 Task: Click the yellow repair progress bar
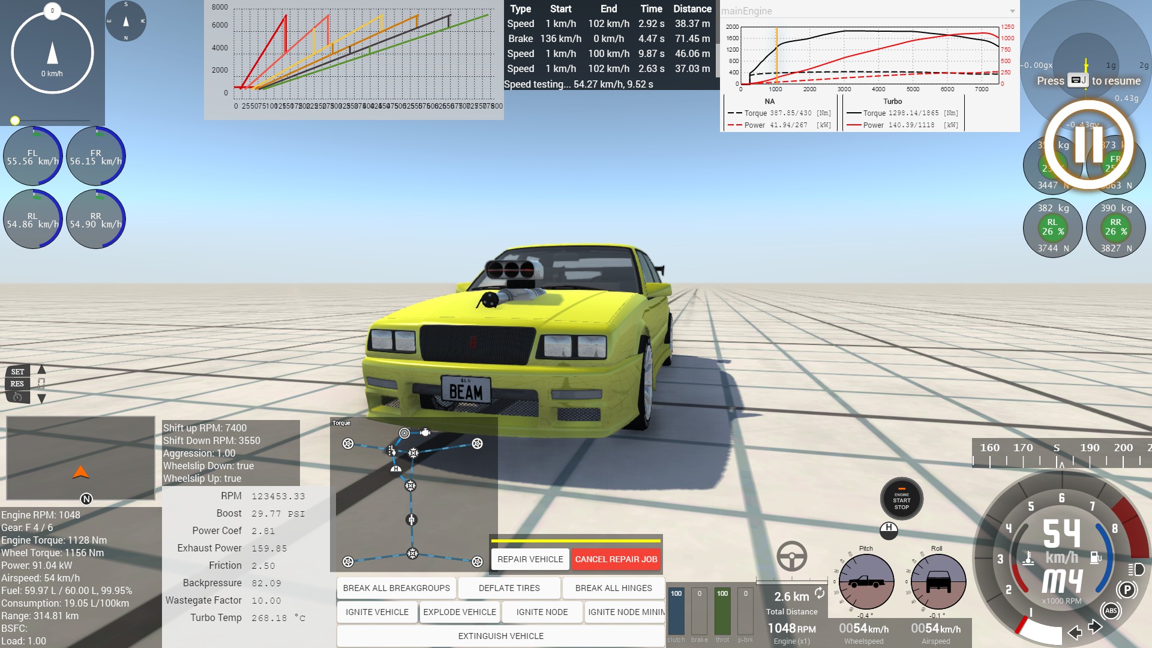pos(576,541)
